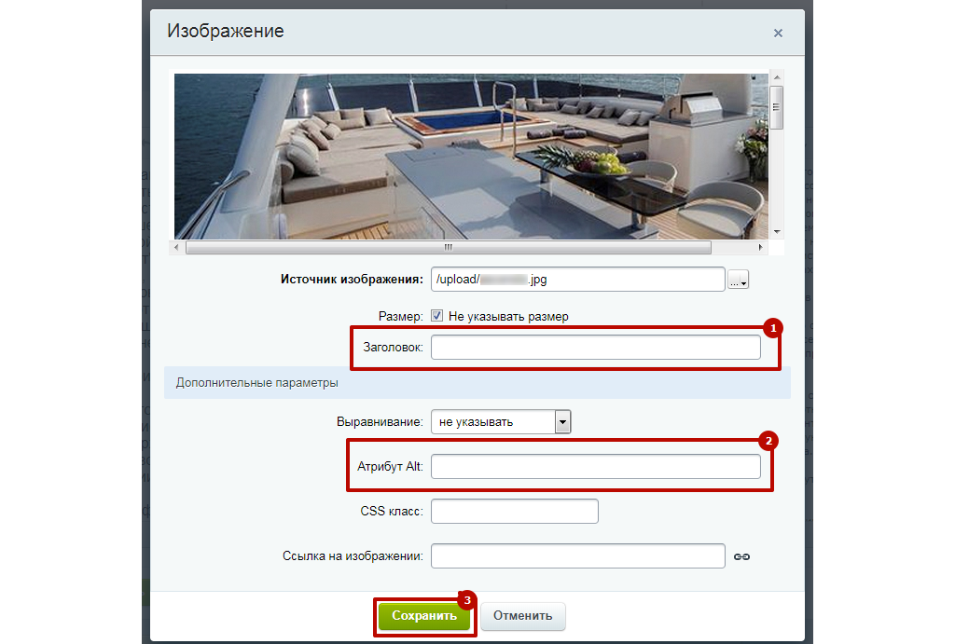The image size is (955, 644).
Task: Click the image source path field
Action: point(577,280)
